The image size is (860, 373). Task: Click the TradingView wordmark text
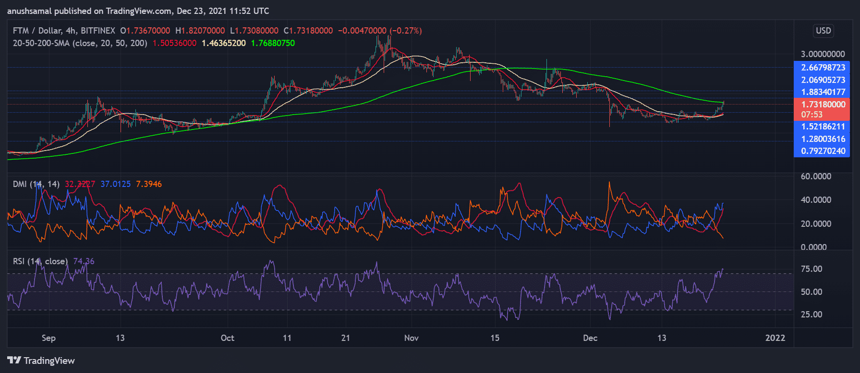click(x=49, y=361)
